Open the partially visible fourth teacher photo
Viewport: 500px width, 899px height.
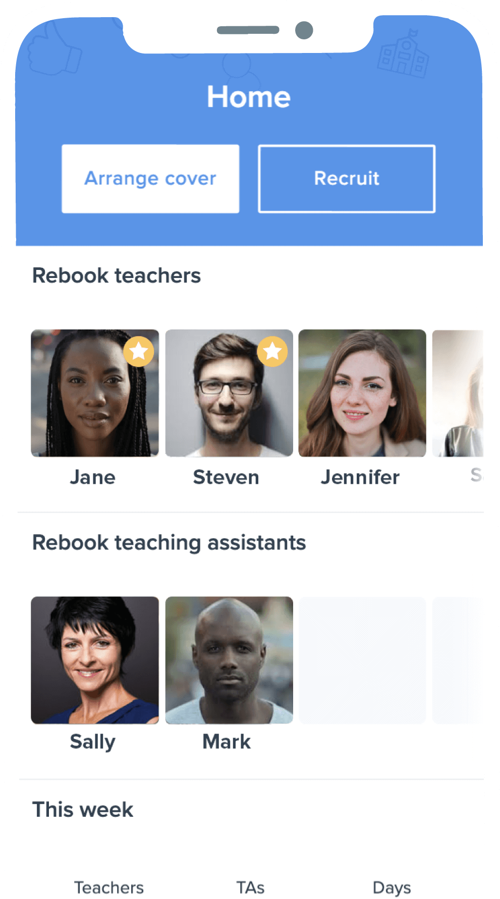pos(458,393)
